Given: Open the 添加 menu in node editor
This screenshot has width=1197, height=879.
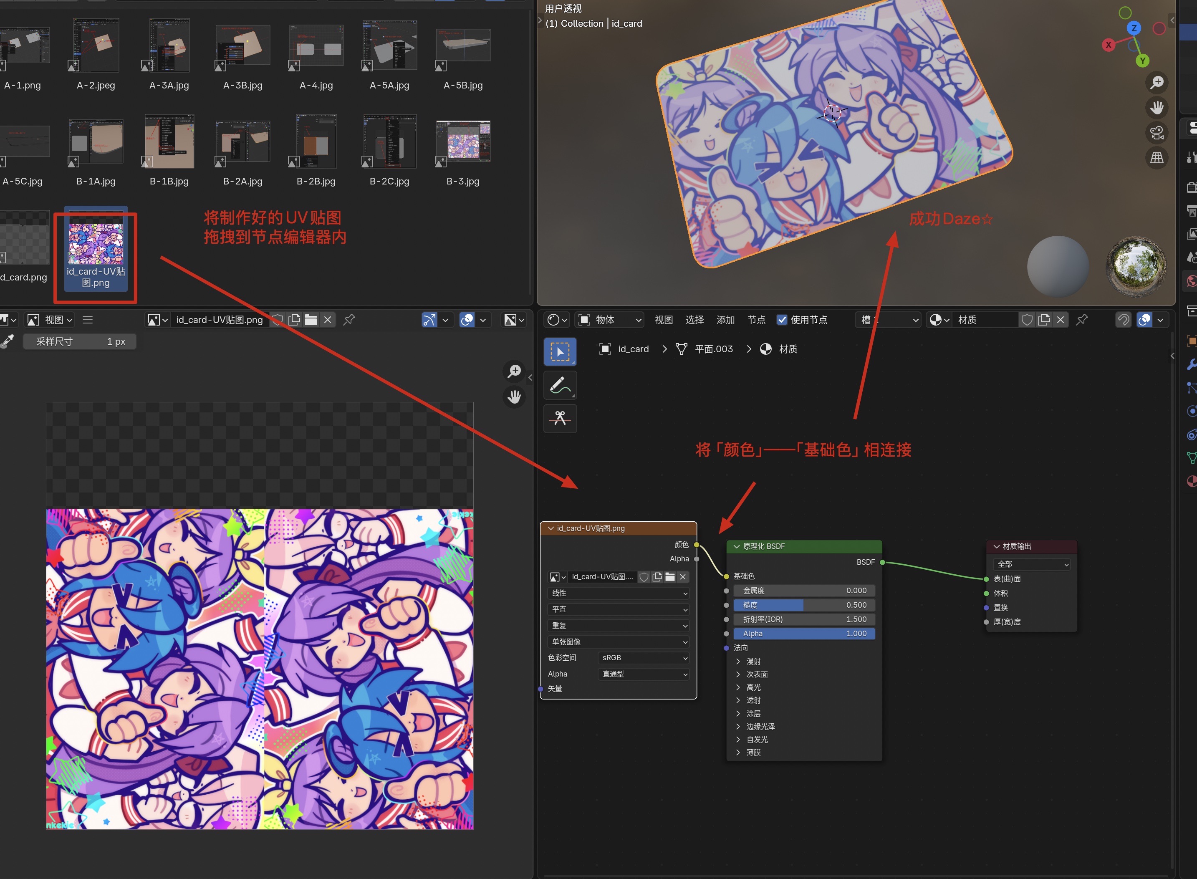Looking at the screenshot, I should point(725,320).
